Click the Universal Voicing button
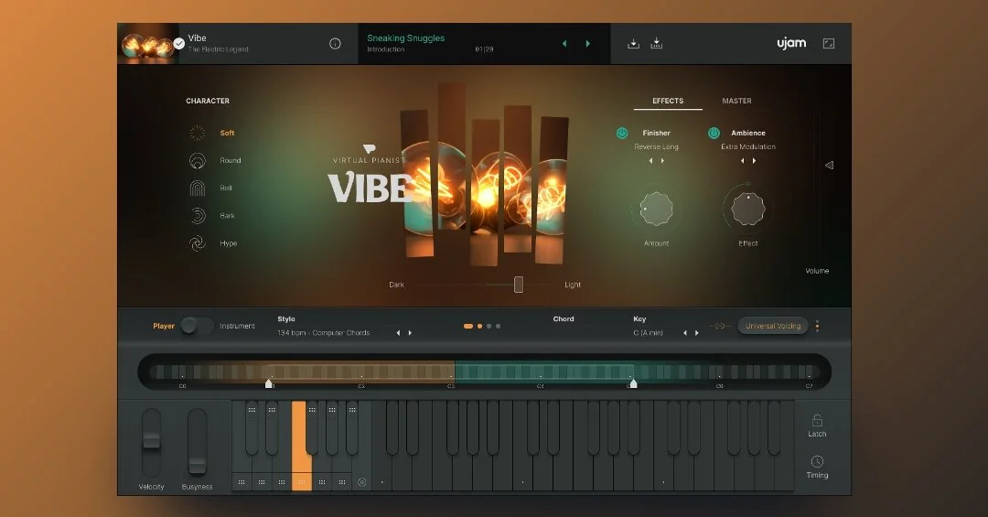 (772, 326)
